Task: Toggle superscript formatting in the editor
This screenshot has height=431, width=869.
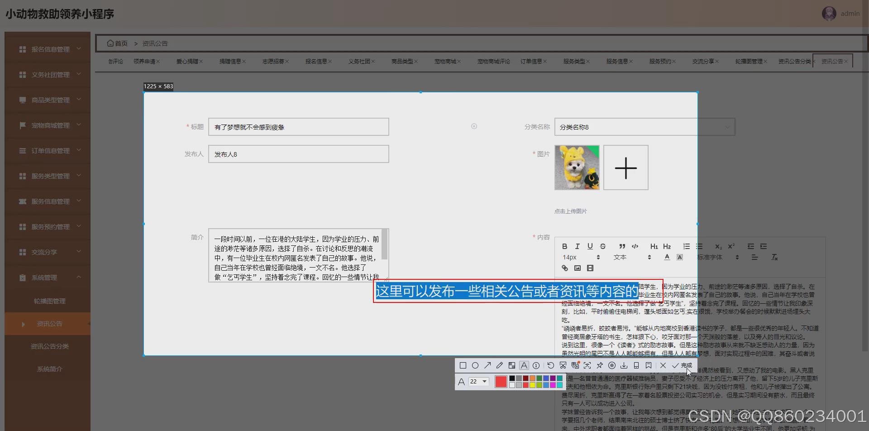Action: (x=731, y=246)
